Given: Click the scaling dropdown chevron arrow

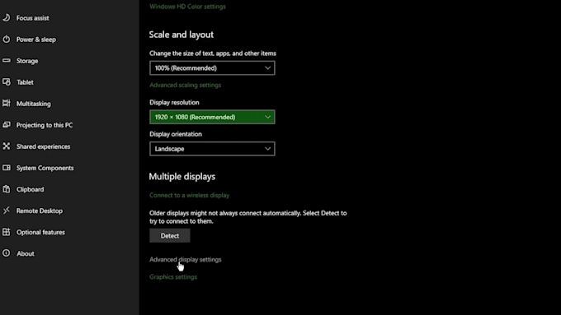Looking at the screenshot, I should tap(267, 67).
